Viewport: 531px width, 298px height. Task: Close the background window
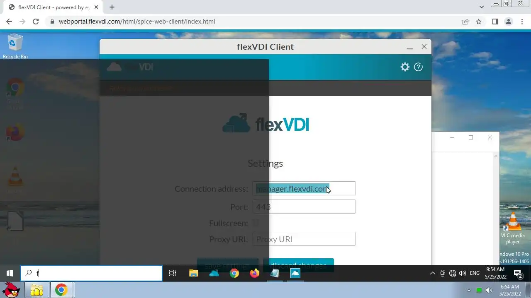tap(490, 137)
